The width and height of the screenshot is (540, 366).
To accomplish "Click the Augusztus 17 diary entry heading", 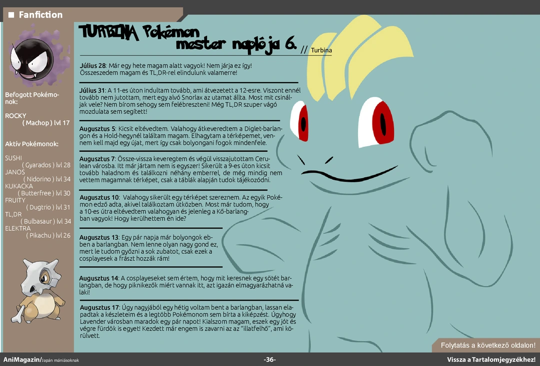I will (x=99, y=307).
